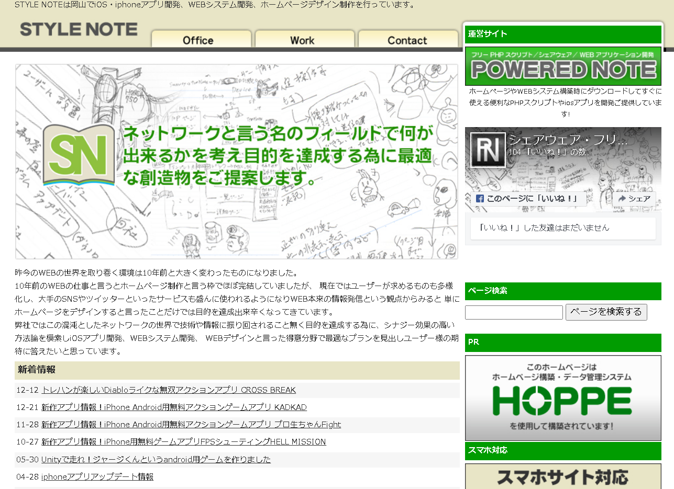Open the Contact tab
The image size is (674, 489).
(407, 39)
